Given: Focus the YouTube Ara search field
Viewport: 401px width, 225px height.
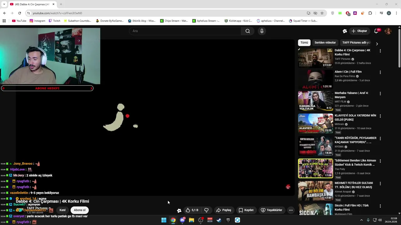Looking at the screenshot, I should tap(185, 31).
